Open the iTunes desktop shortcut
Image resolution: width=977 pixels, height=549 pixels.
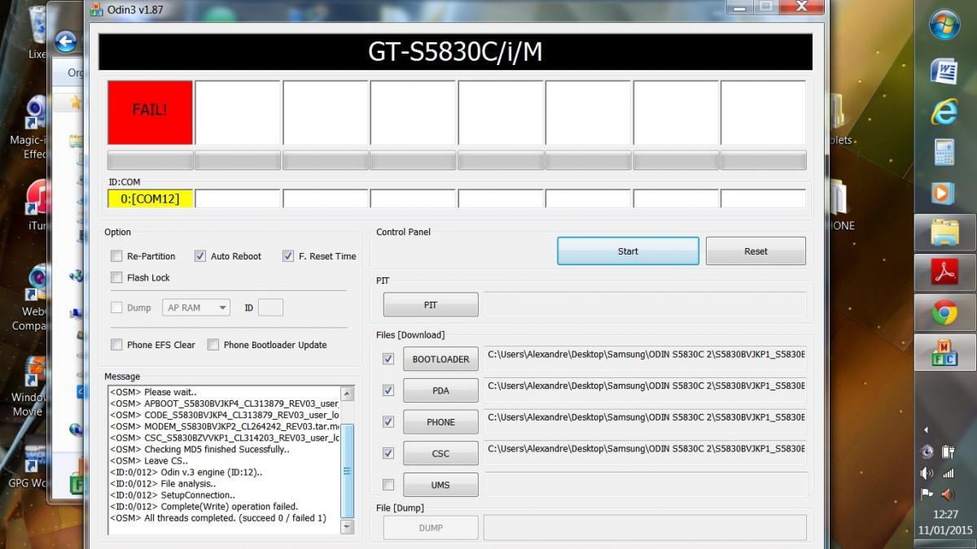[37, 205]
